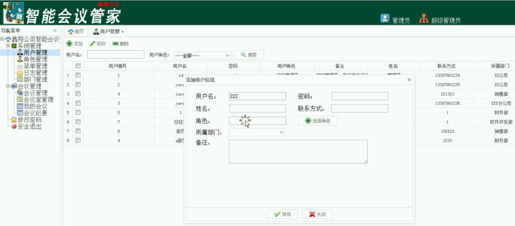Check the checkbox in row 1
This screenshot has height=226, width=515.
coord(78,75)
